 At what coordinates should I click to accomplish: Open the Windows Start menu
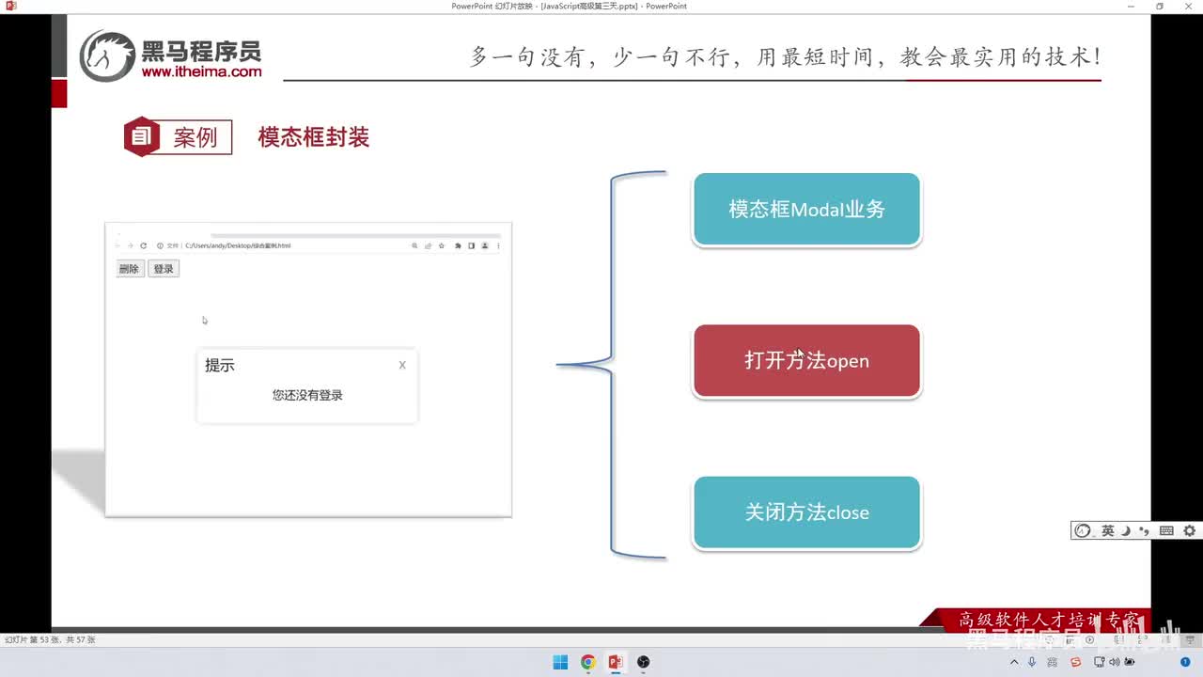(x=560, y=662)
